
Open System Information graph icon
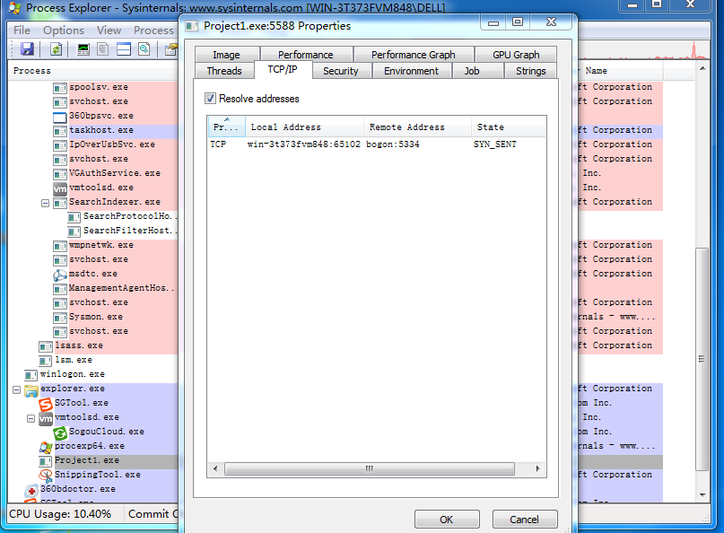point(83,49)
